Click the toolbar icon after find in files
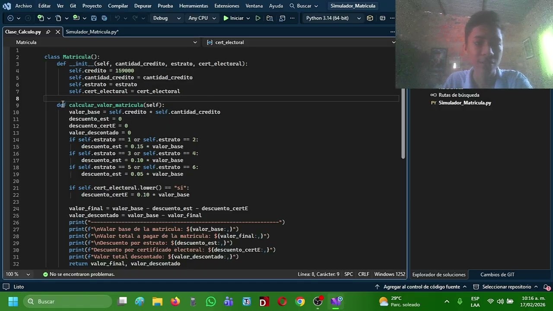 click(x=282, y=18)
